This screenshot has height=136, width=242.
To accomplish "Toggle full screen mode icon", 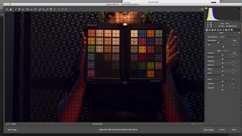I will click(202, 9).
